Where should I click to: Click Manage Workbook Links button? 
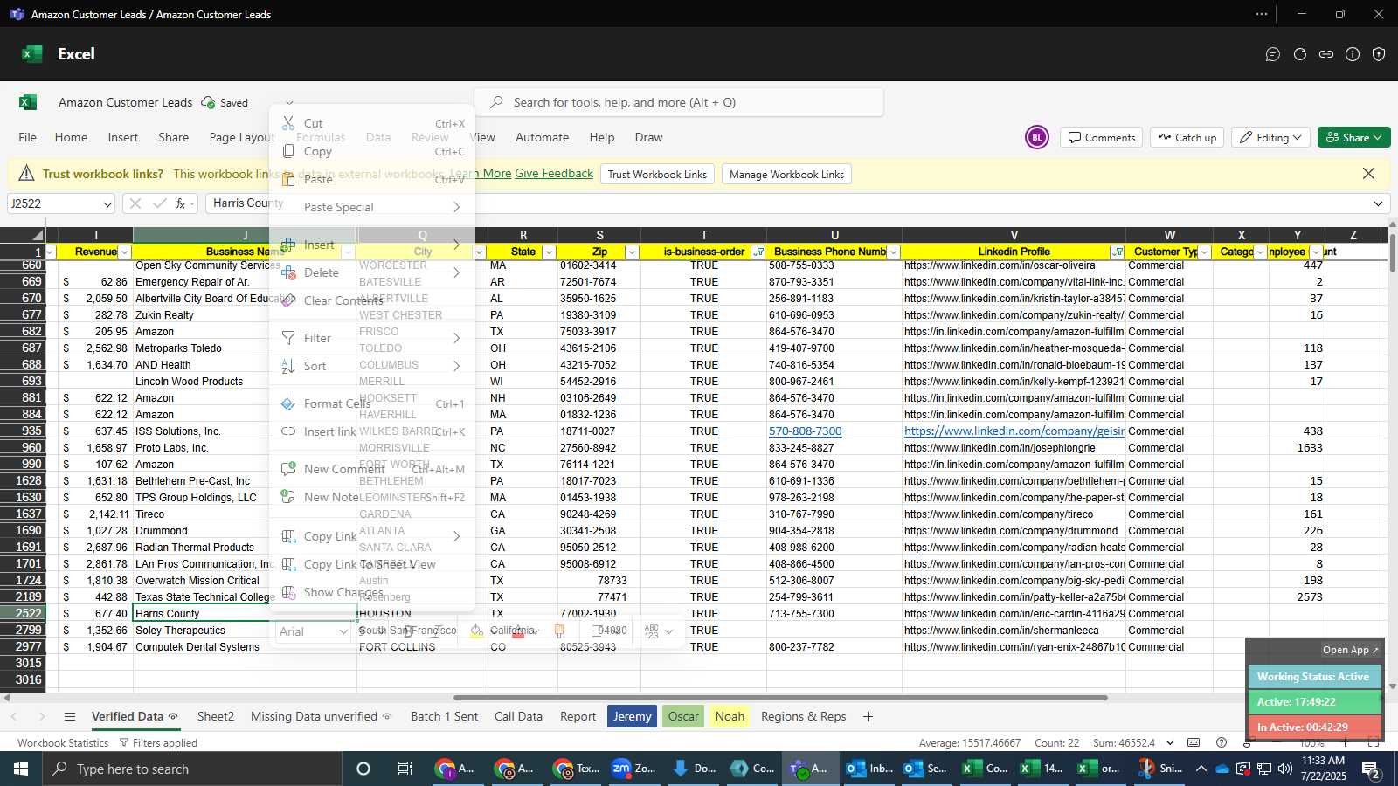click(x=786, y=174)
